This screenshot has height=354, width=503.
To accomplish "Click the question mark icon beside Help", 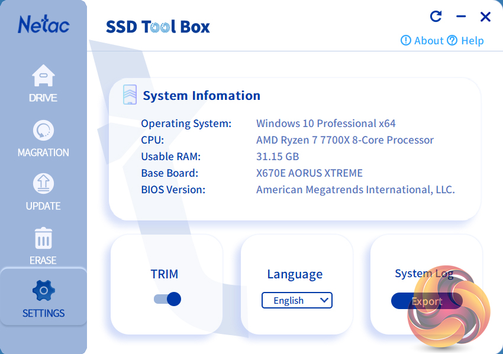I will (452, 41).
